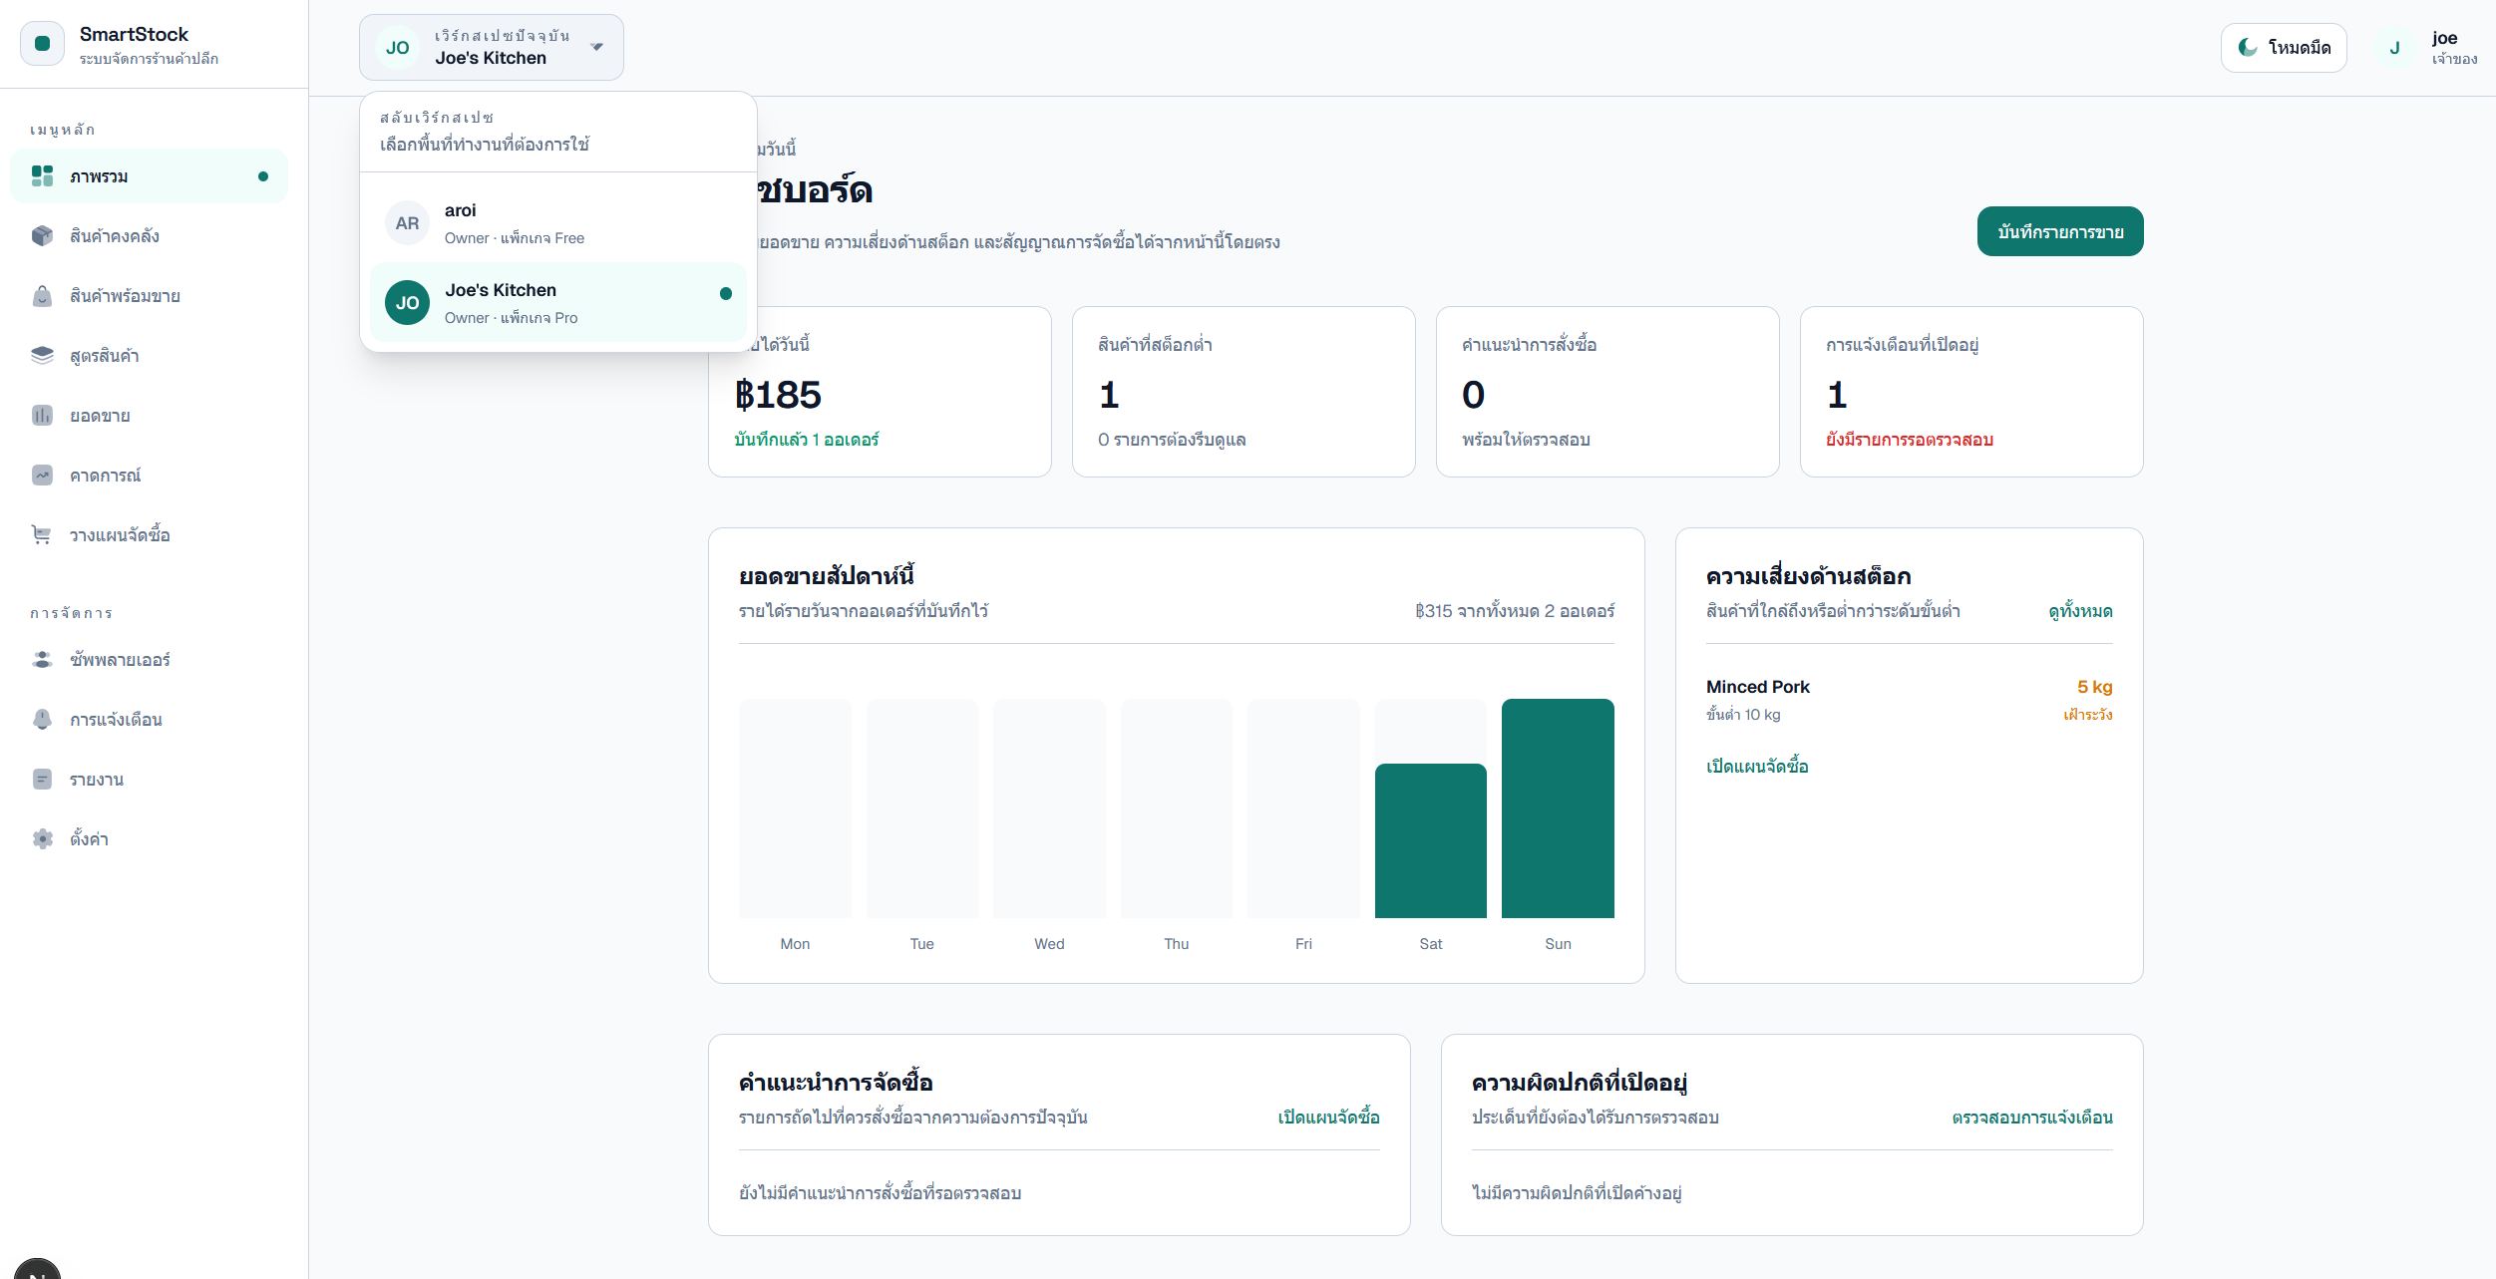
Task: Click the ยอดขาย chart icon
Action: click(x=42, y=416)
